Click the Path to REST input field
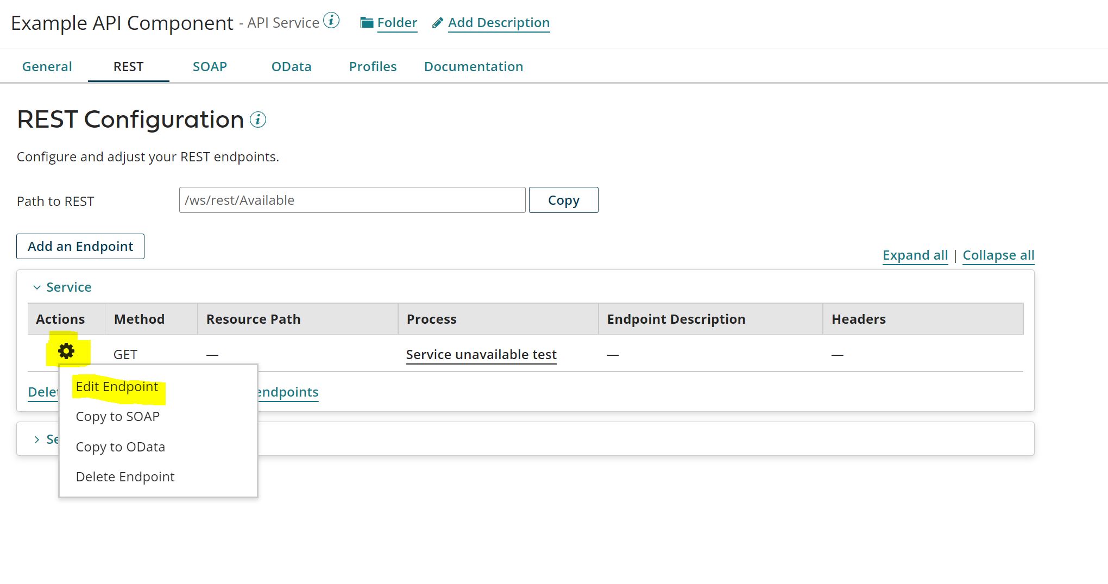Screen dimensions: 1108x584 pos(352,200)
